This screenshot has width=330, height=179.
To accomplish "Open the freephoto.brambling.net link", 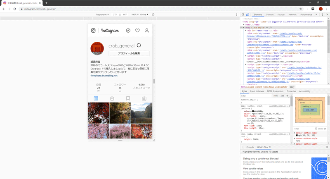I will coord(104,76).
